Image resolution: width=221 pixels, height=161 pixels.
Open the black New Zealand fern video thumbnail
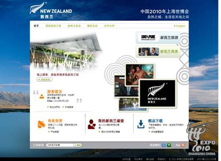click(157, 93)
